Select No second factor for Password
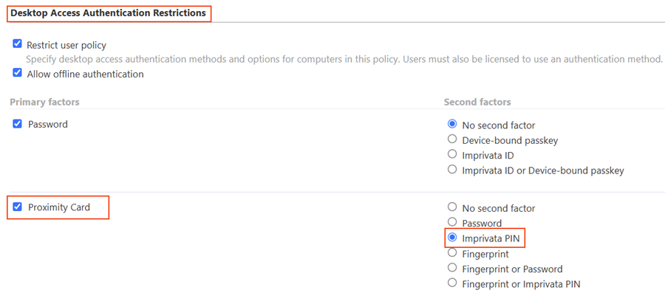 point(452,125)
